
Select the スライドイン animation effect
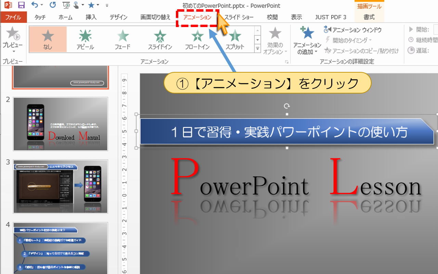160,39
